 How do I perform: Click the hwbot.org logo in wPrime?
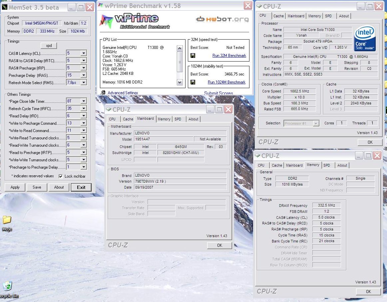(x=222, y=19)
